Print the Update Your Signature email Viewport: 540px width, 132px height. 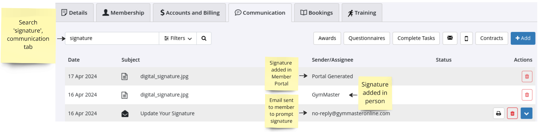(x=498, y=113)
